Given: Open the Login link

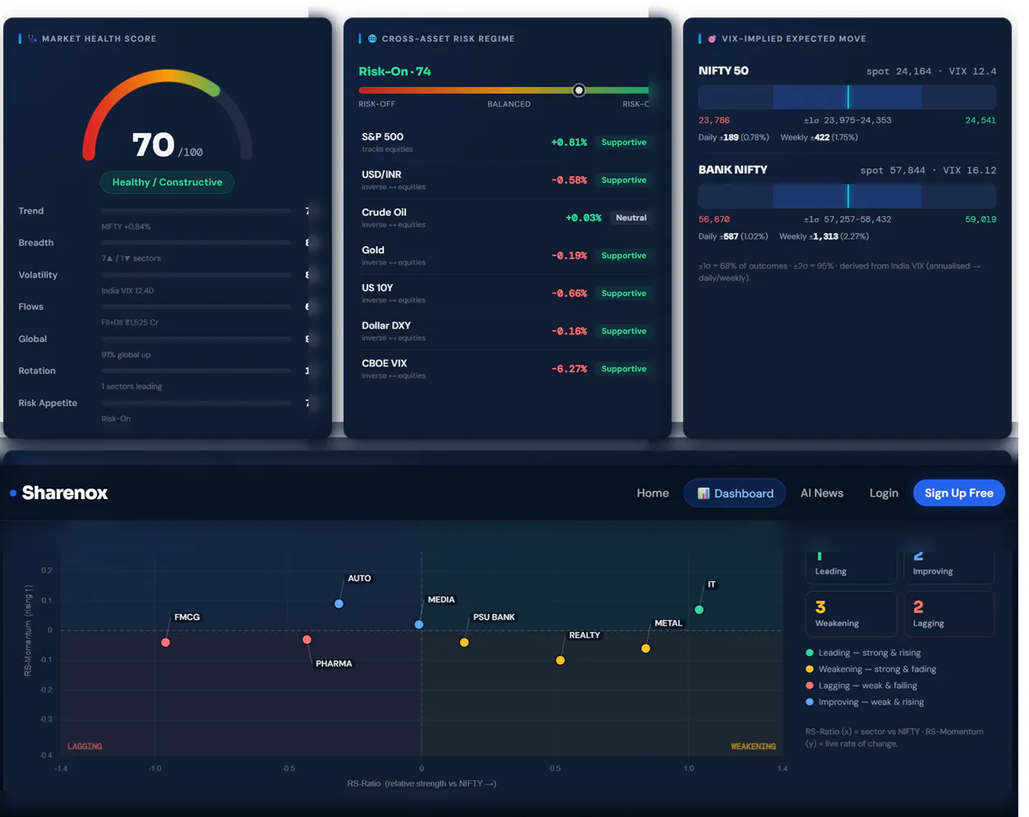Looking at the screenshot, I should [x=884, y=493].
